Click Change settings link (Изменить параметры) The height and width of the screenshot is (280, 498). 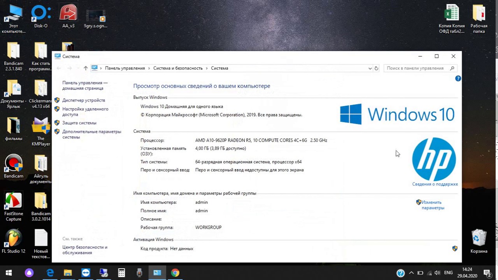[433, 205]
